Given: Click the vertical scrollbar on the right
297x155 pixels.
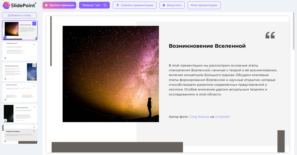Looking at the screenshot, I should pyautogui.click(x=293, y=31).
